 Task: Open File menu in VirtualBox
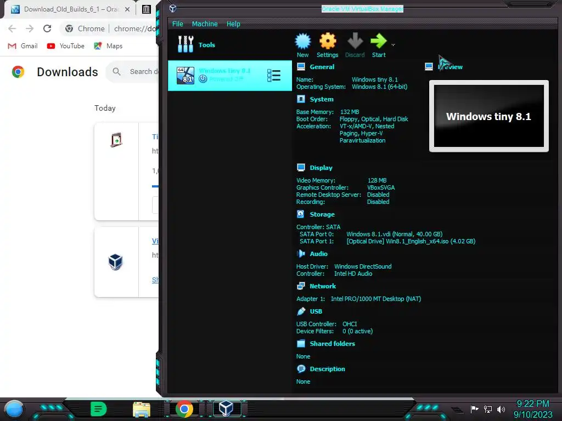coord(177,24)
